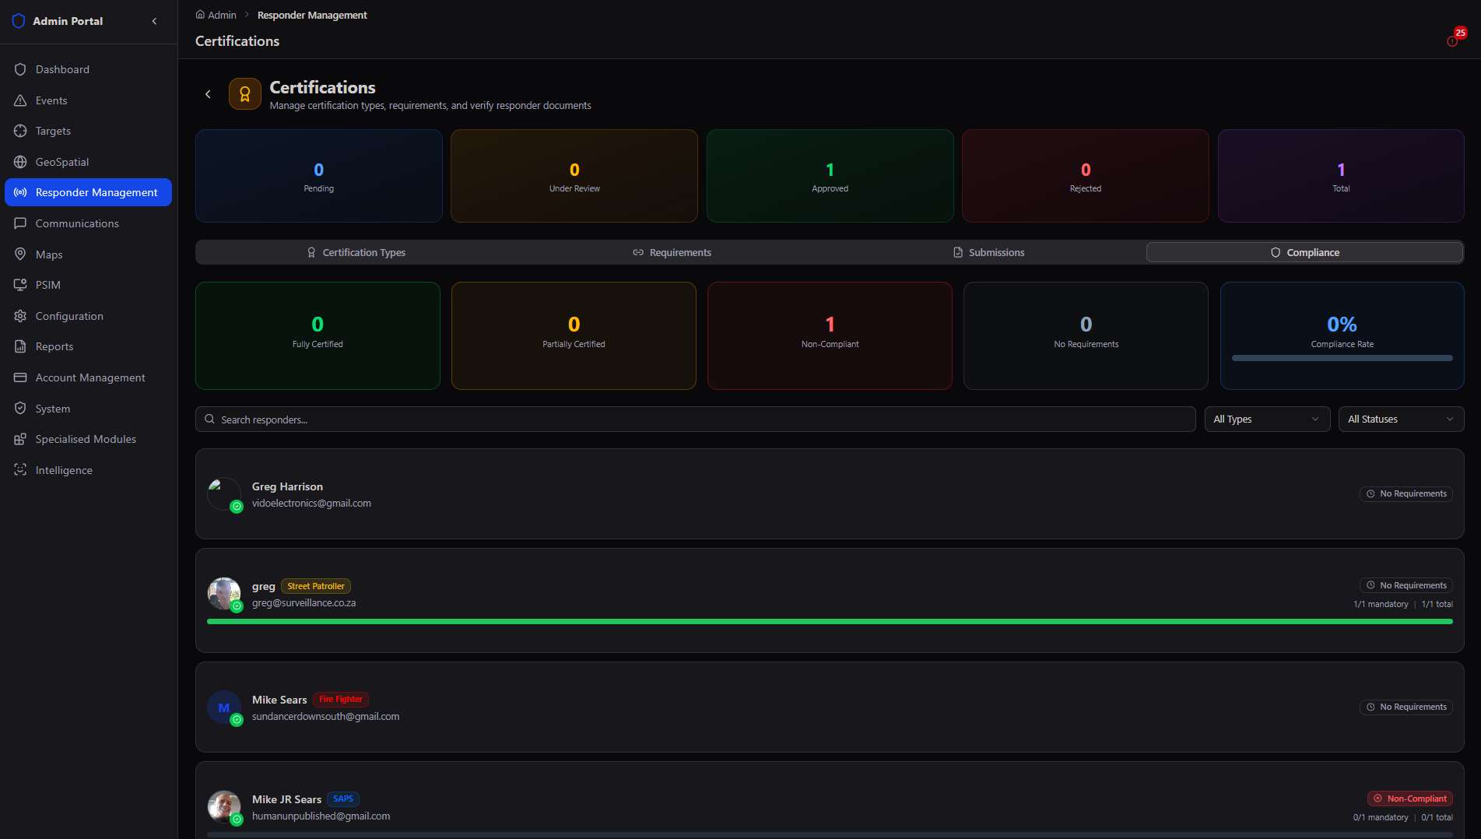Image resolution: width=1481 pixels, height=839 pixels.
Task: Click the Reports document icon
Action: [20, 346]
